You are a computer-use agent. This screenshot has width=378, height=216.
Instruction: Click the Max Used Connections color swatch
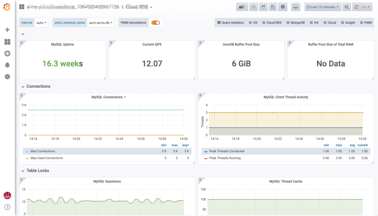click(x=27, y=159)
